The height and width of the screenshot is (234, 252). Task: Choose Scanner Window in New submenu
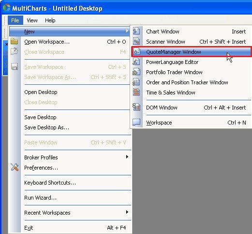191,42
